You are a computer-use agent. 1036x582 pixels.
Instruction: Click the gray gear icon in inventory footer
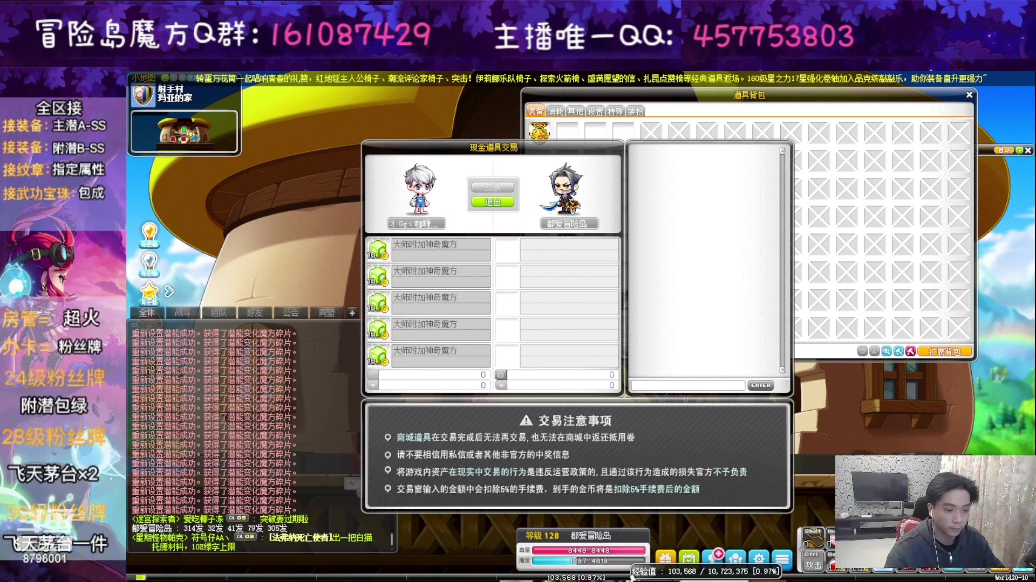pyautogui.click(x=862, y=351)
